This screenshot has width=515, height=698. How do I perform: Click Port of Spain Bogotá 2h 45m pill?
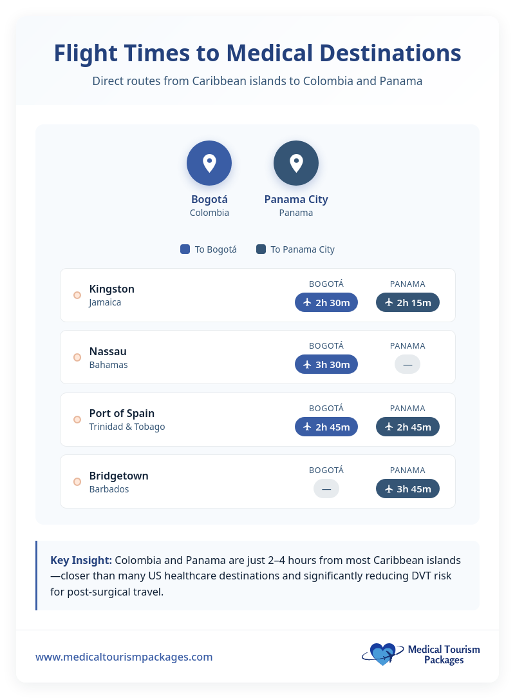[x=326, y=427]
